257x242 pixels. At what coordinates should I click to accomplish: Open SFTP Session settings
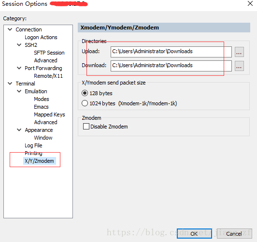(x=49, y=53)
